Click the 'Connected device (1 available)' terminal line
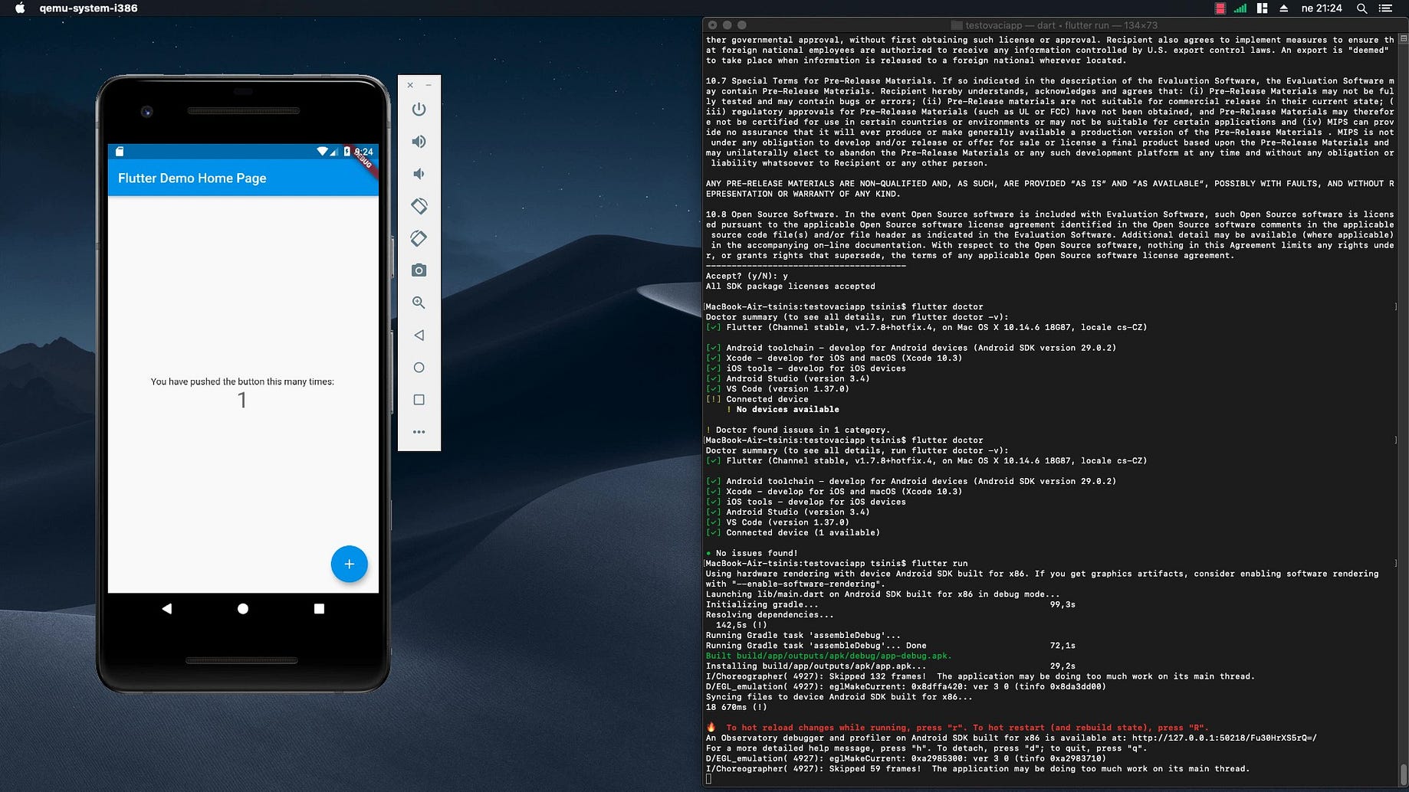 tap(793, 532)
